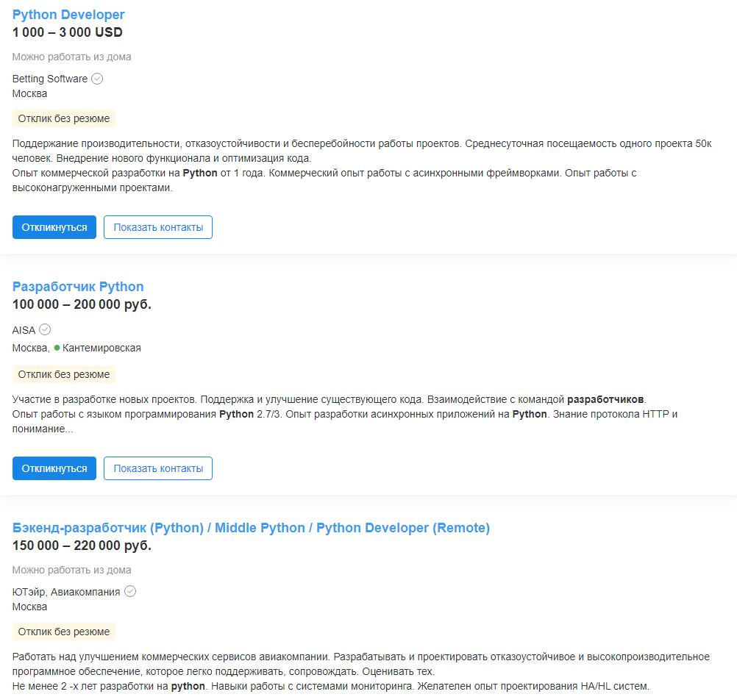
Task: Open AISA company page
Action: coord(24,330)
